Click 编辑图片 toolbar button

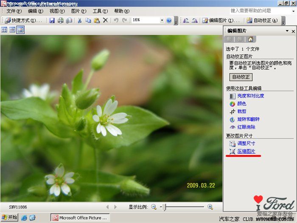221,20
